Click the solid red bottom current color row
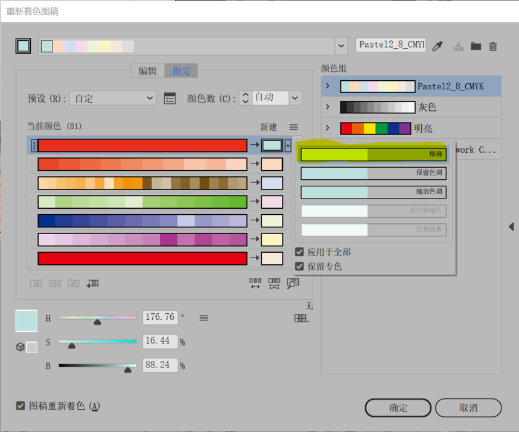The width and height of the screenshot is (519, 432). (x=142, y=259)
